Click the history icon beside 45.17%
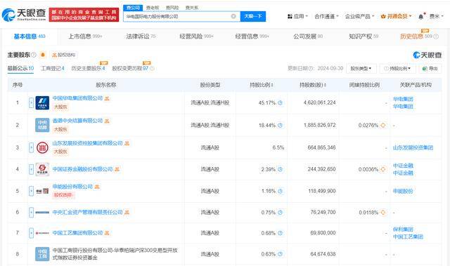The image size is (450, 266). (x=280, y=102)
